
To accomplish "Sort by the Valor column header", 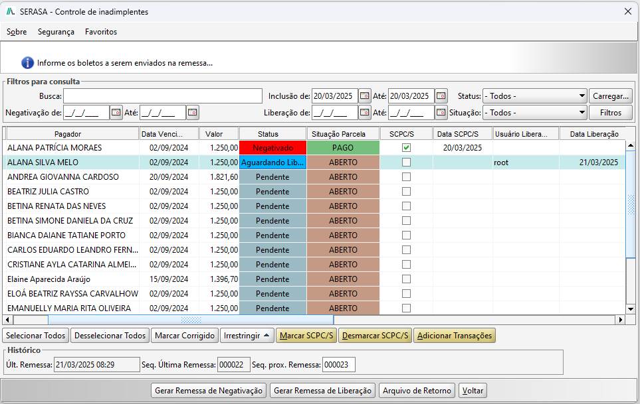I will tap(219, 134).
